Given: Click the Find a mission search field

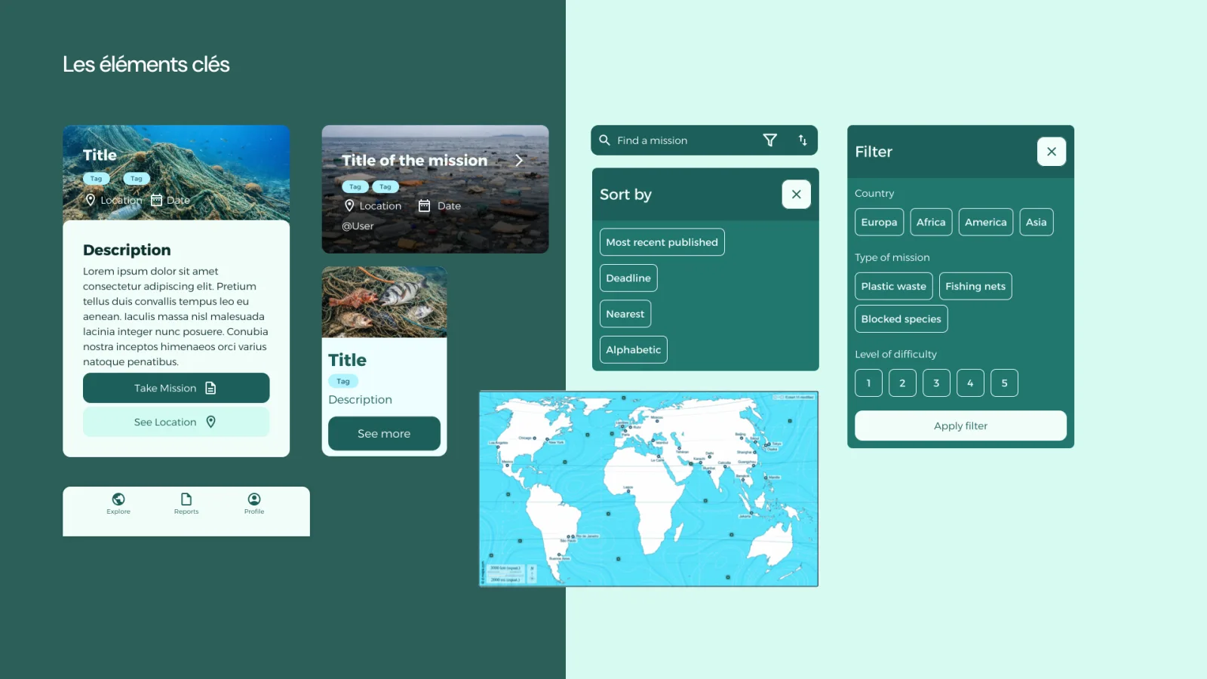Looking at the screenshot, I should click(704, 140).
